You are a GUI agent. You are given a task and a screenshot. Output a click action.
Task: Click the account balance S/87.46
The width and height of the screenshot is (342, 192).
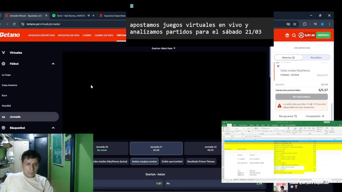tap(310, 35)
